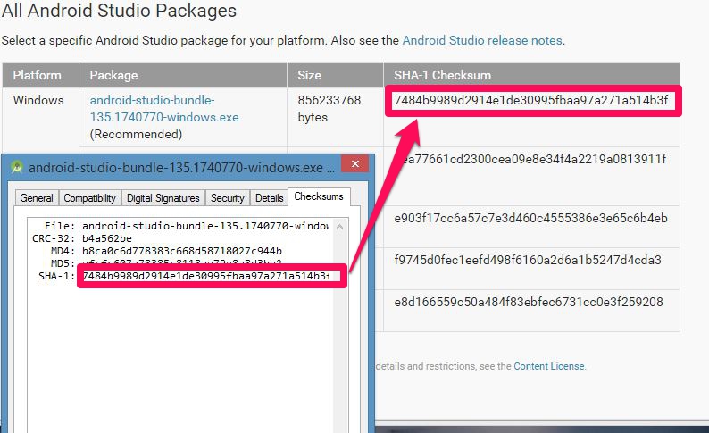This screenshot has width=709, height=433.
Task: Select the checksum starting with f9745d0f
Action: 528,261
